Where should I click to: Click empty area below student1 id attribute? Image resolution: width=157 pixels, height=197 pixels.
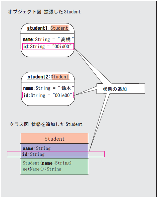tap(48, 53)
